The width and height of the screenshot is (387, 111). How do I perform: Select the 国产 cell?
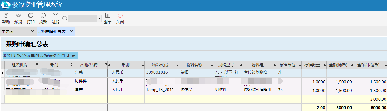[x=90, y=91]
